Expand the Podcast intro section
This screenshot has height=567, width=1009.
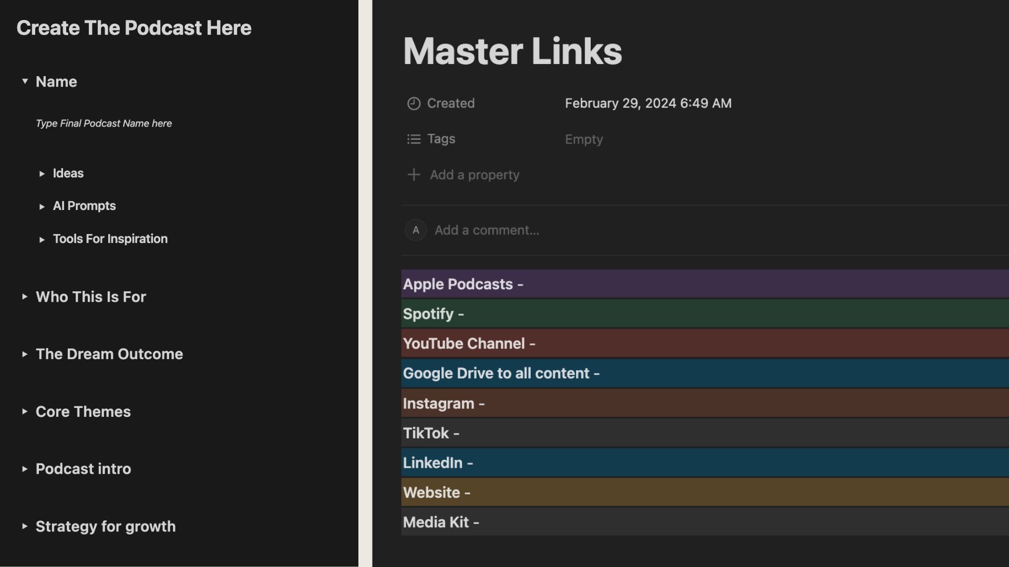click(25, 469)
